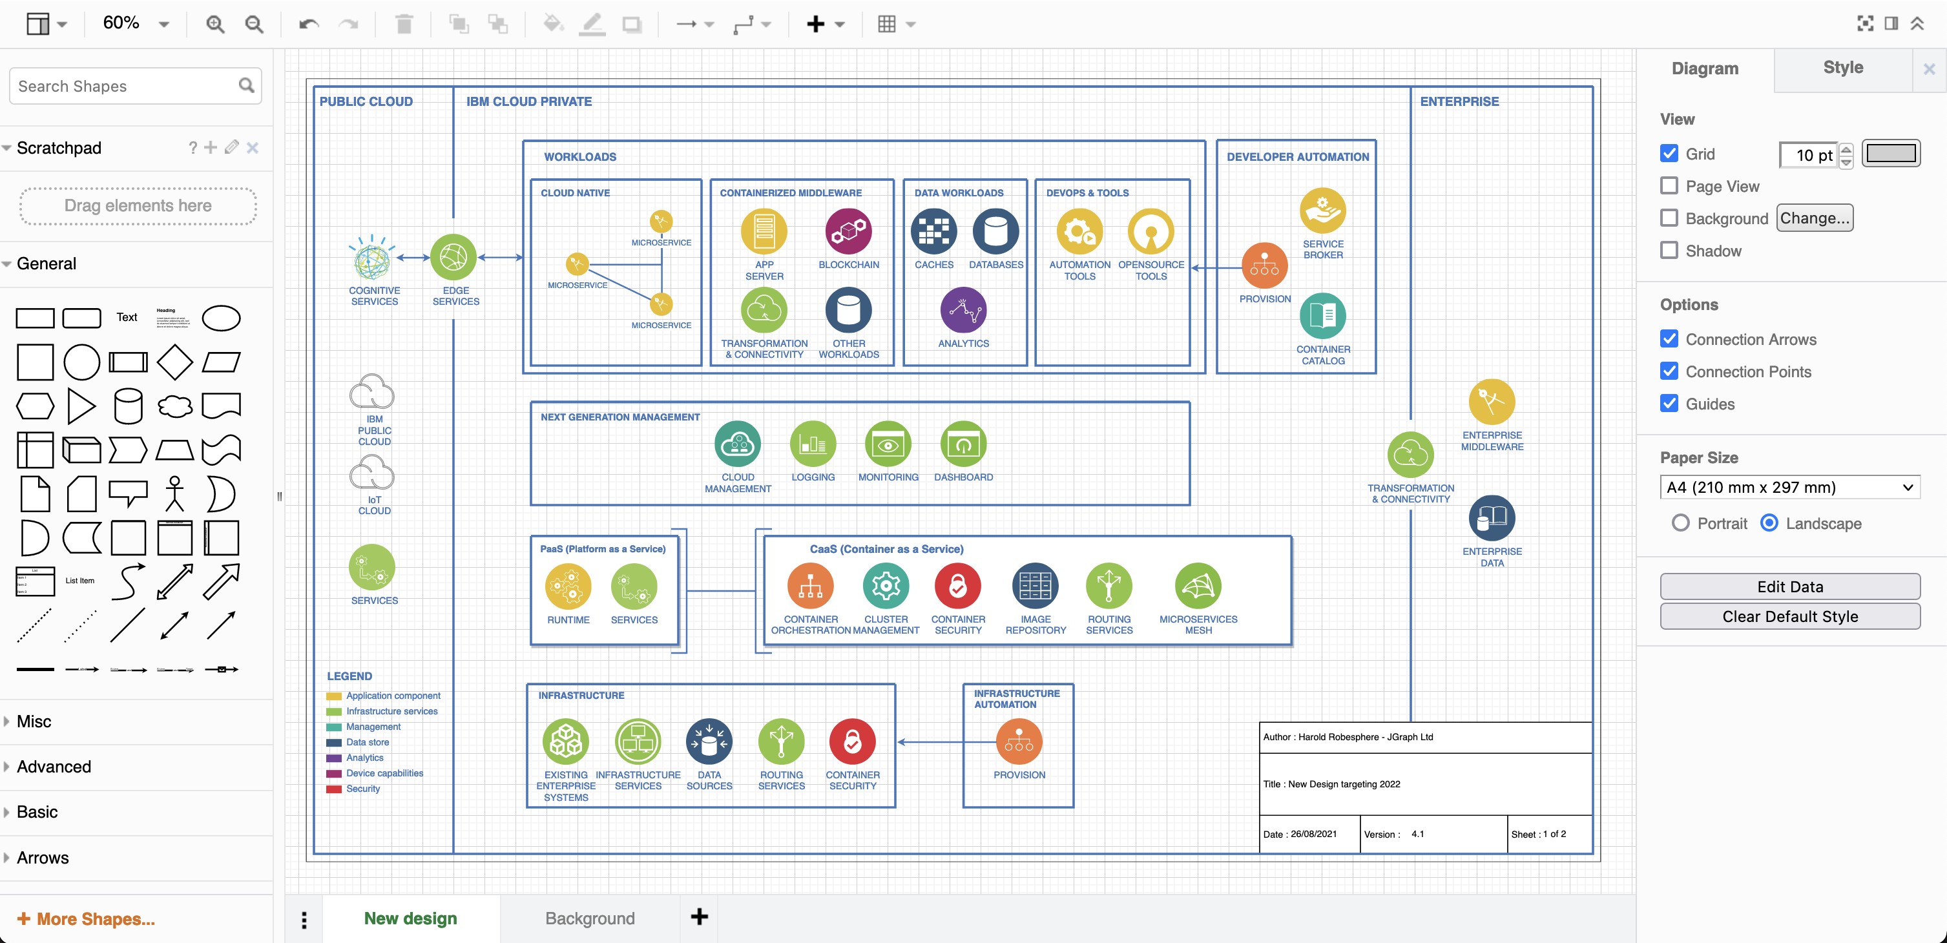The image size is (1947, 943).
Task: Toggle the Grid checkbox in View panel
Action: pyautogui.click(x=1670, y=152)
